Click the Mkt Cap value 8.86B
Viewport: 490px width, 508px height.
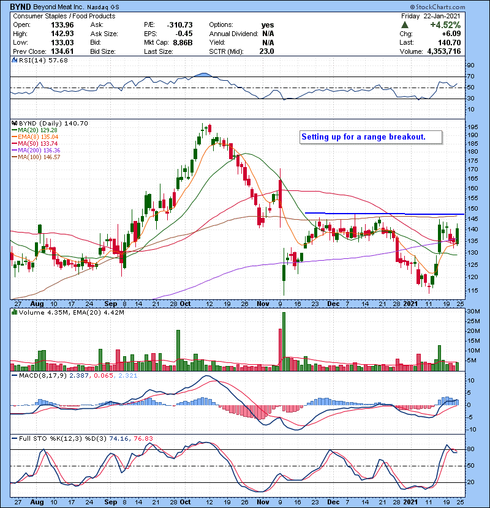pos(183,42)
